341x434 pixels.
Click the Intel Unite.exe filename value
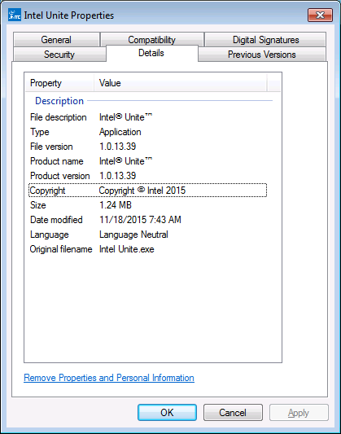[x=127, y=249]
